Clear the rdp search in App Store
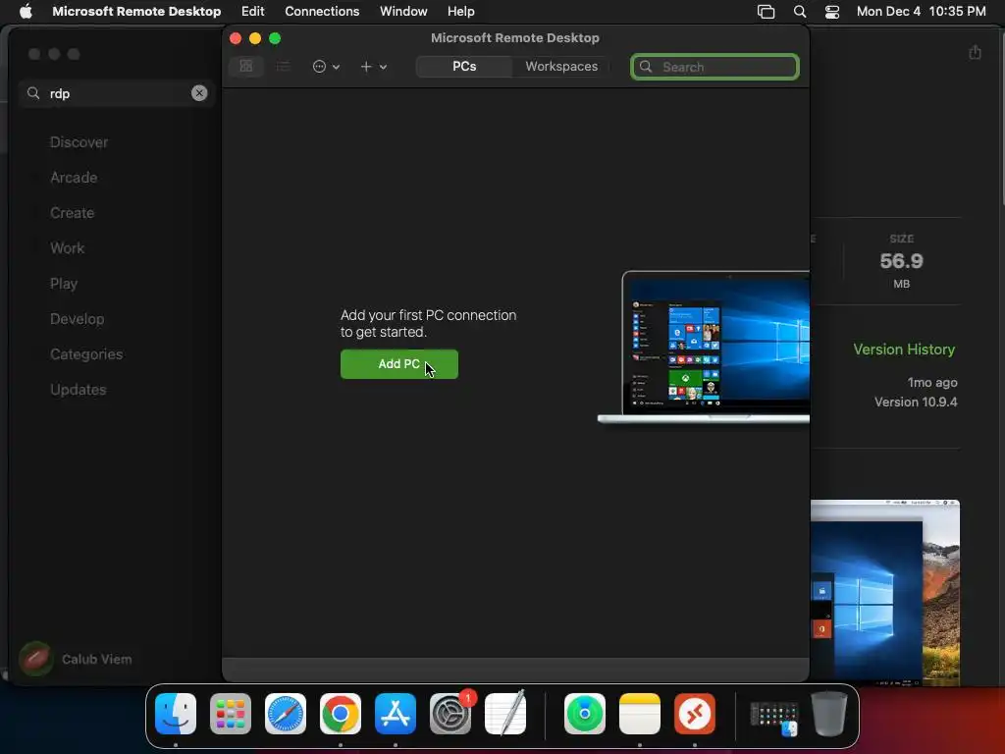 [199, 93]
